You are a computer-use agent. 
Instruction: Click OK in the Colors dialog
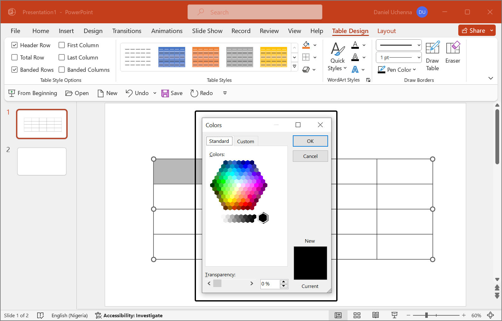tap(310, 141)
